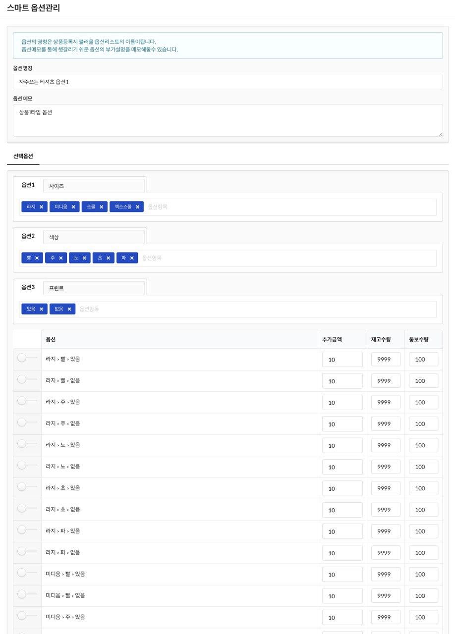Click the 옵션3 name field 프린트
The width and height of the screenshot is (455, 634).
94,288
